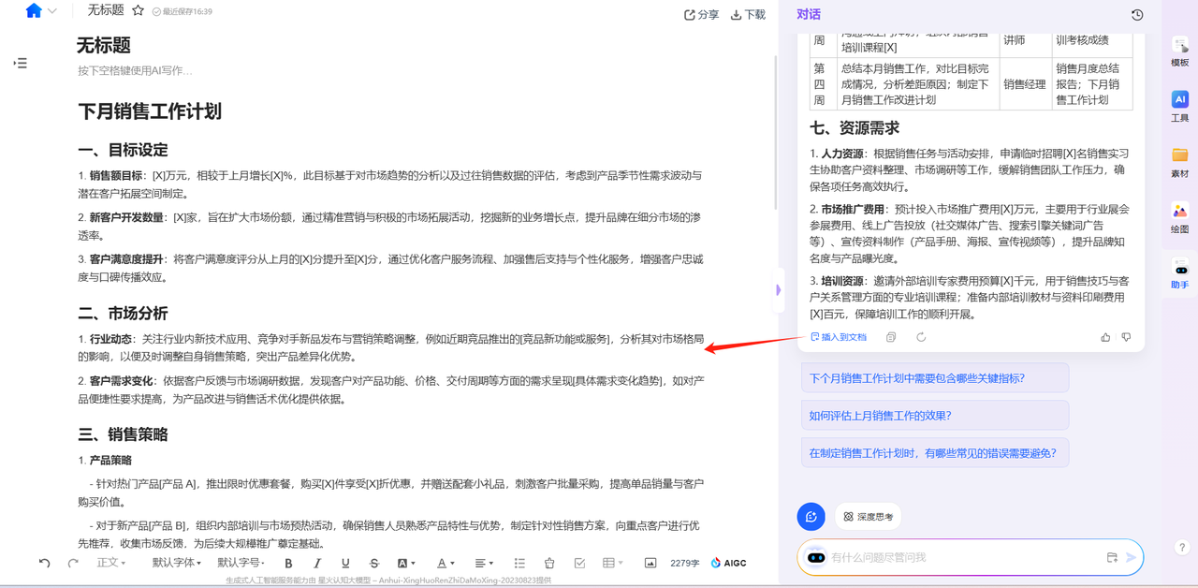Click the blue home icon
Viewport: 1198px width, 588px height.
pyautogui.click(x=34, y=11)
